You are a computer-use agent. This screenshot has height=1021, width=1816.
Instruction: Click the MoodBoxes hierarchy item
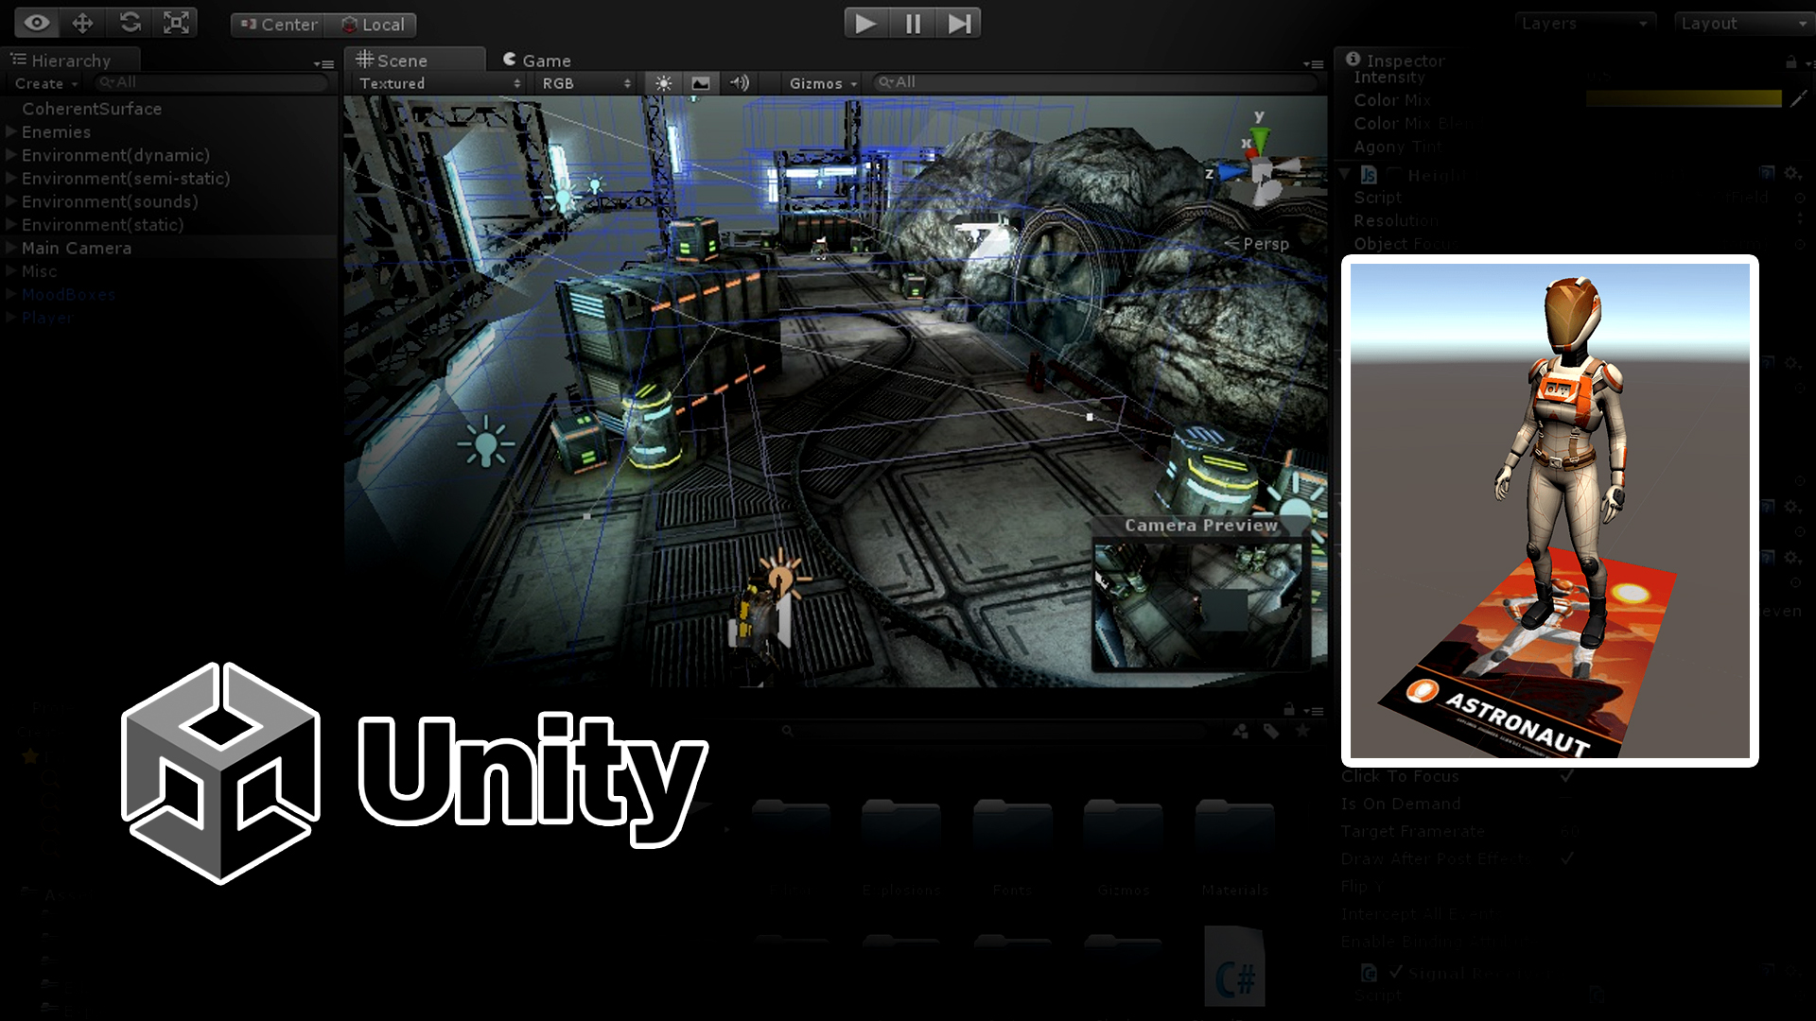[x=67, y=294]
